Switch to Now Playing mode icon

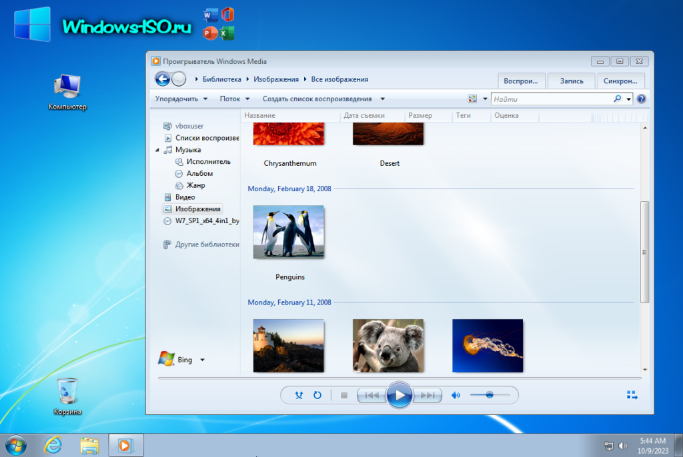coord(632,395)
